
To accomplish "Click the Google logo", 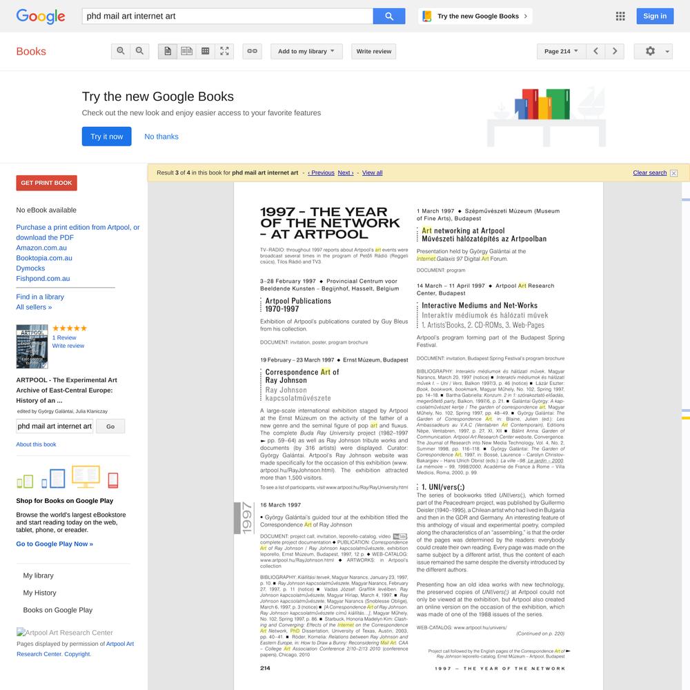I will click(x=41, y=17).
